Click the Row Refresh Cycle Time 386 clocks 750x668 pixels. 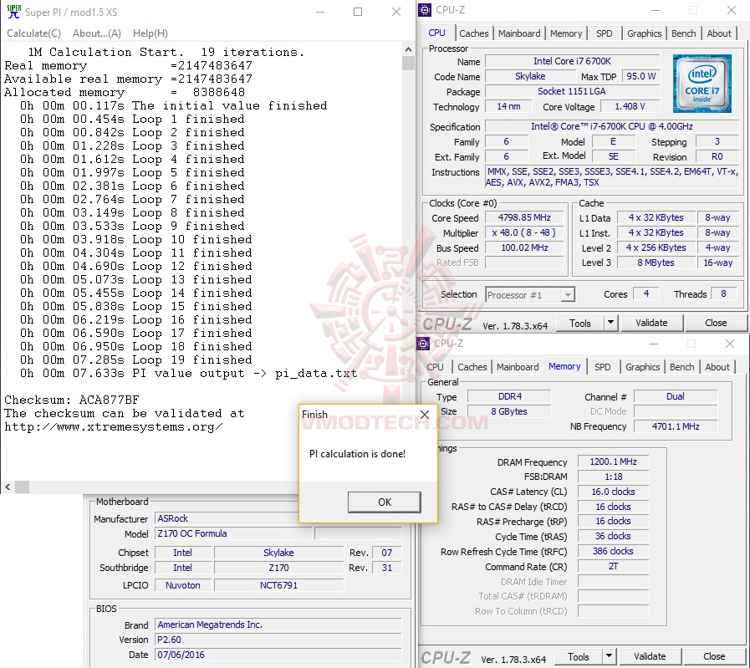pyautogui.click(x=613, y=551)
